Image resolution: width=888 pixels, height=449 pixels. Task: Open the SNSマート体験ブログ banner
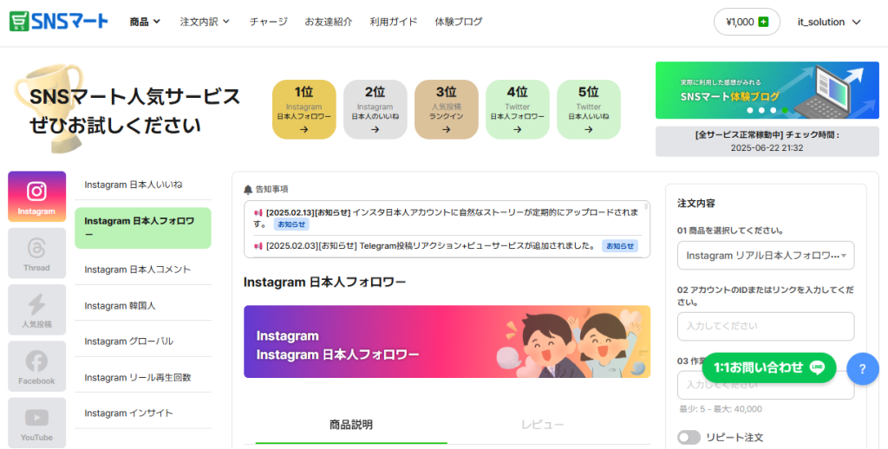coord(767,90)
